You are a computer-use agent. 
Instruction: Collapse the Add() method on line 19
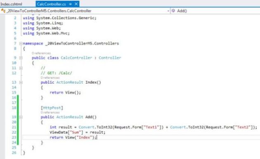[x=21, y=117]
